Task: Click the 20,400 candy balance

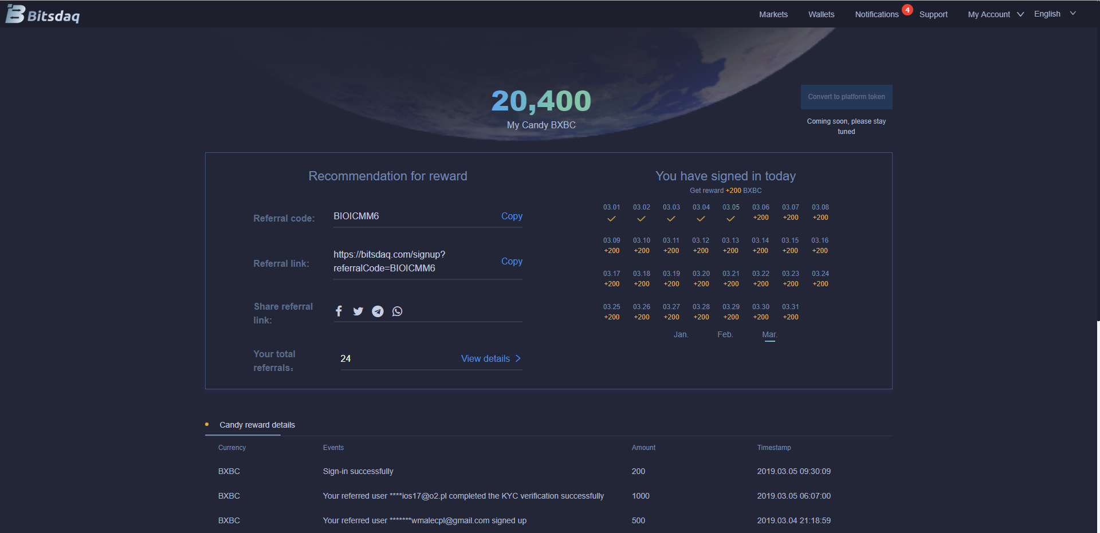Action: click(x=541, y=101)
